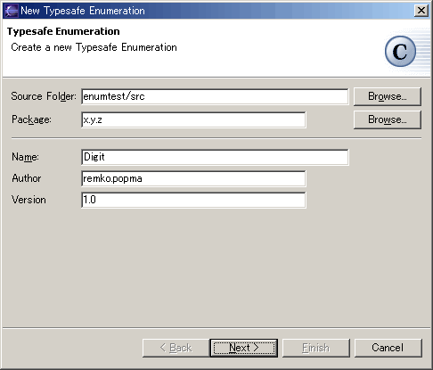This screenshot has height=370, width=433.
Task: Click the Next > button
Action: pyautogui.click(x=244, y=348)
